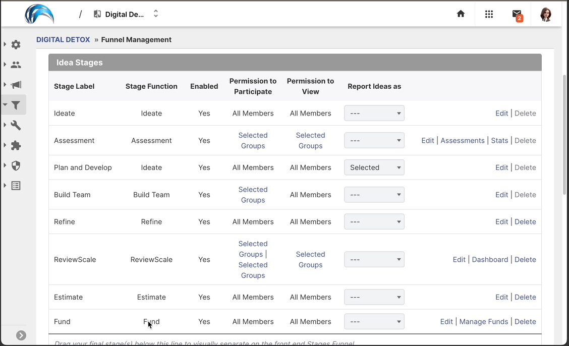Click the user profile avatar
Image resolution: width=569 pixels, height=346 pixels.
click(x=545, y=14)
